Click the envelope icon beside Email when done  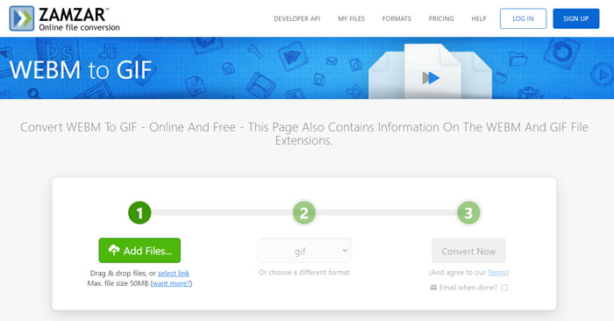pyautogui.click(x=433, y=288)
